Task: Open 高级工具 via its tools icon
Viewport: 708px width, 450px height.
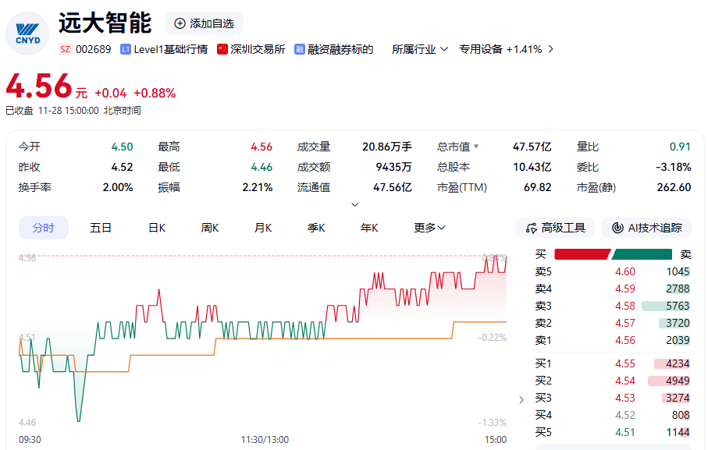Action: click(532, 228)
